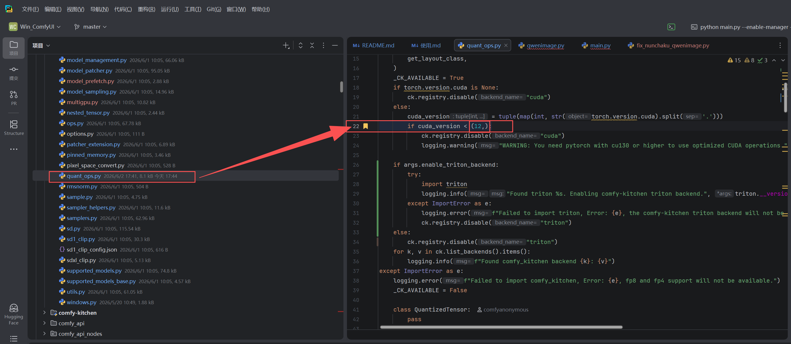Open the 项目 view selector dropdown

[x=41, y=46]
